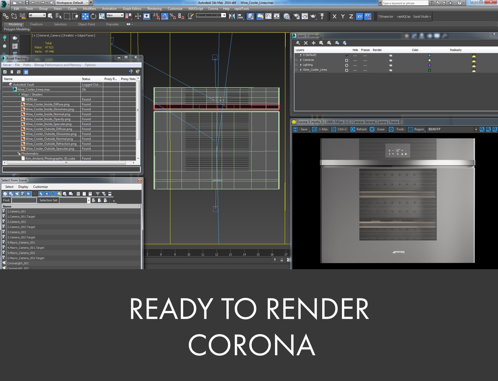Click the 0 (default) layer blue color swatch
This screenshot has height=381, width=498.
pos(430,55)
